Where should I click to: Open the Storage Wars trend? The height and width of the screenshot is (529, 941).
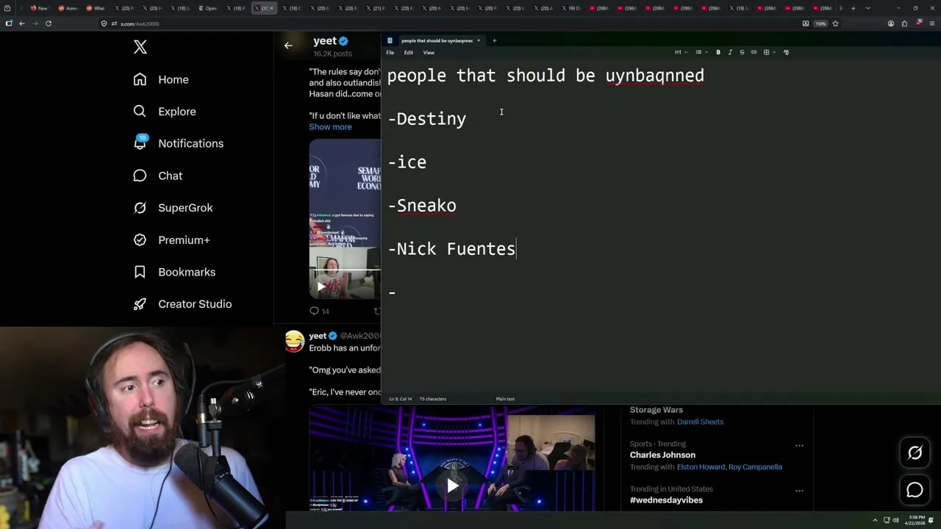(x=656, y=410)
